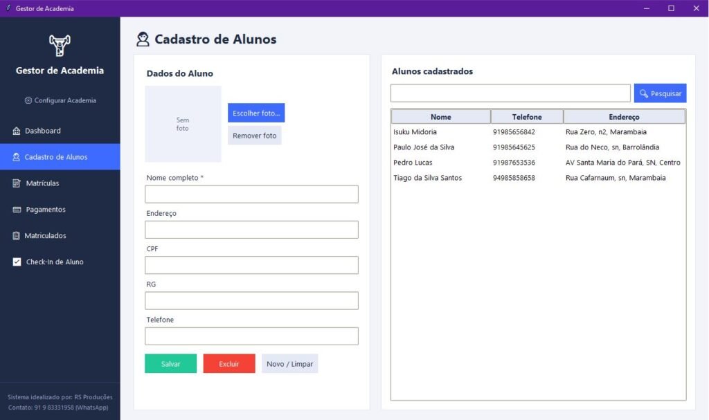
Task: Click the WhatsApp contact text in footer
Action: [58, 408]
